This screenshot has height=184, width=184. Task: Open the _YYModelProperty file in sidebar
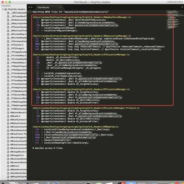pos(19,66)
